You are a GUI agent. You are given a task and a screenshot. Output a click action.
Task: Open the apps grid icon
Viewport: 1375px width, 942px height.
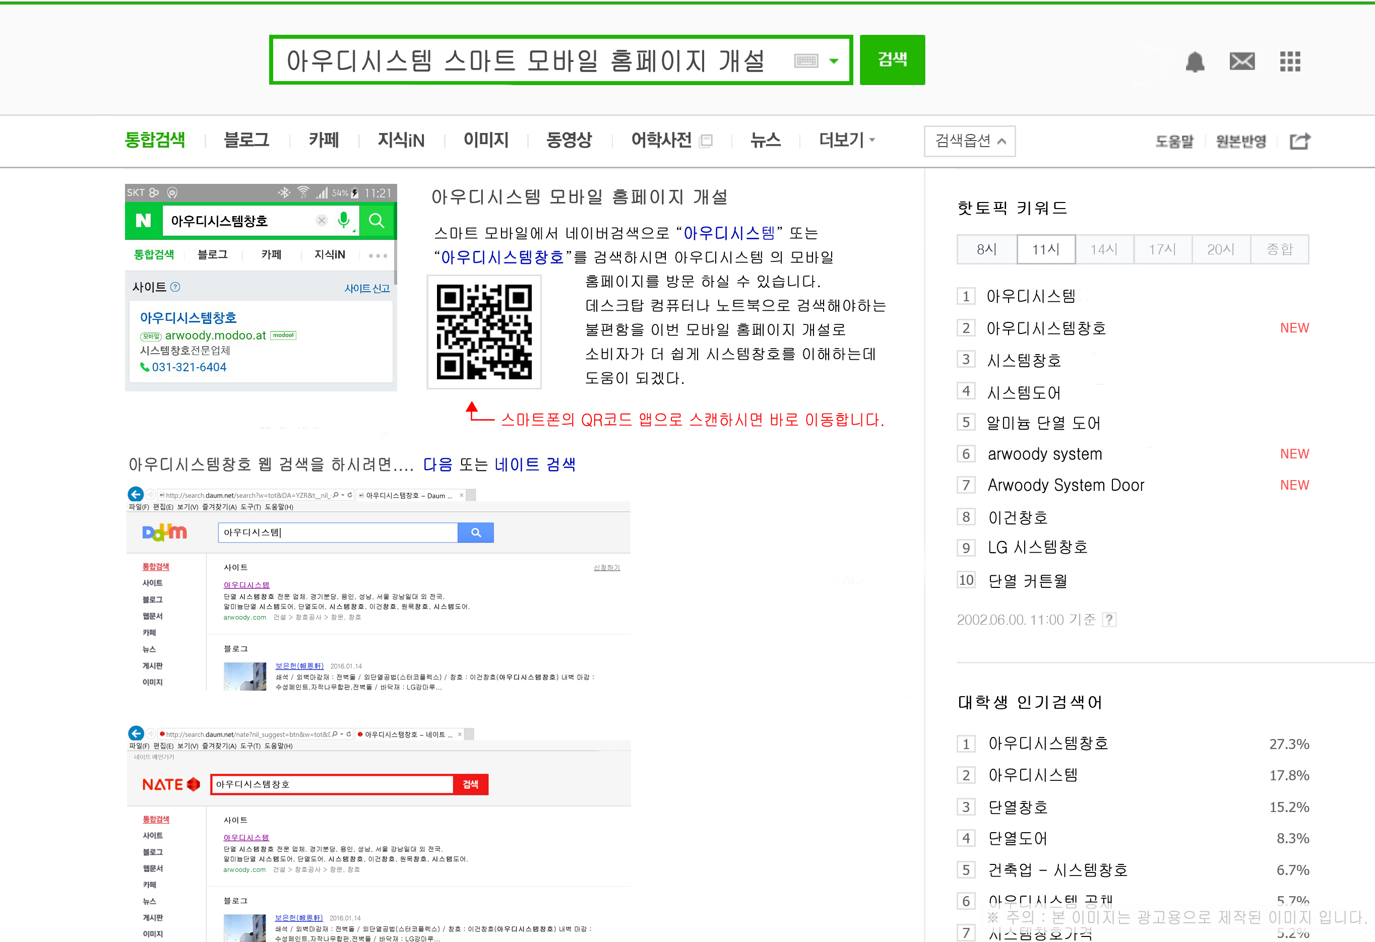click(x=1290, y=61)
